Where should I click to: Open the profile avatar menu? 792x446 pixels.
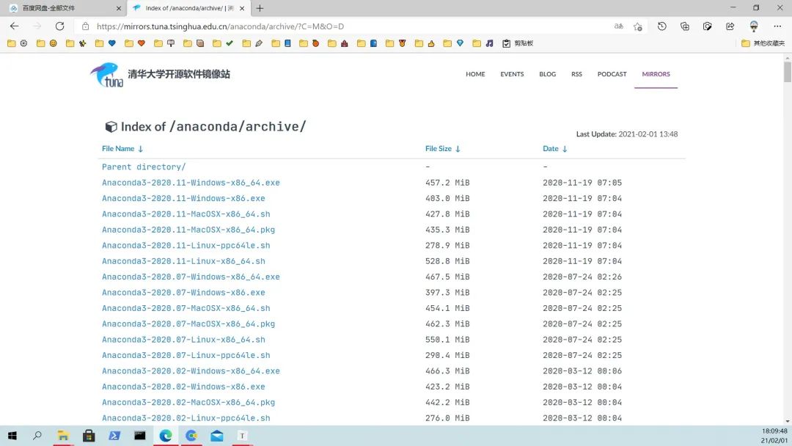coord(754,26)
